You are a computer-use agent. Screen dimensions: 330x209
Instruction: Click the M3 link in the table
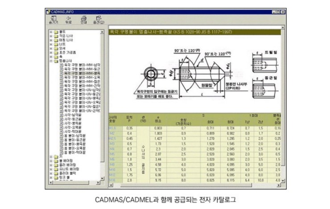[x=112, y=144]
